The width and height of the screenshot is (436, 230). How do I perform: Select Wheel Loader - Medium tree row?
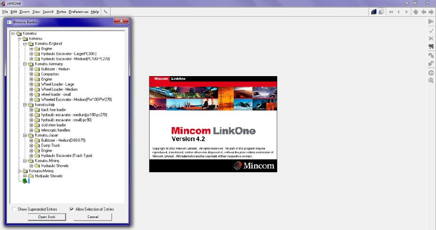(59, 89)
